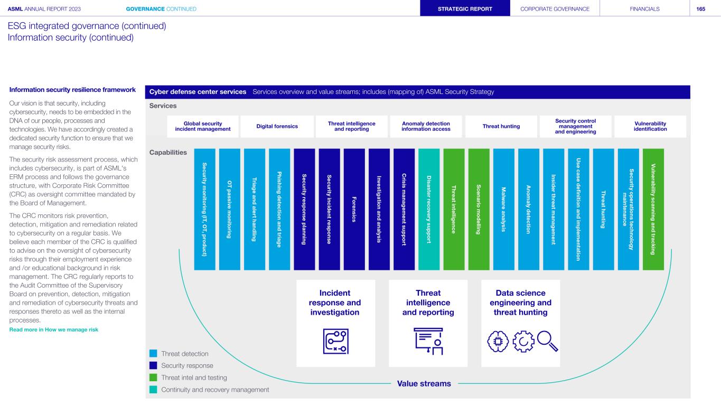
Task: Go to the Financials tab
Action: pyautogui.click(x=644, y=9)
